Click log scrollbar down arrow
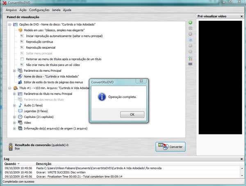The width and height of the screenshot is (246, 186). [x=242, y=176]
